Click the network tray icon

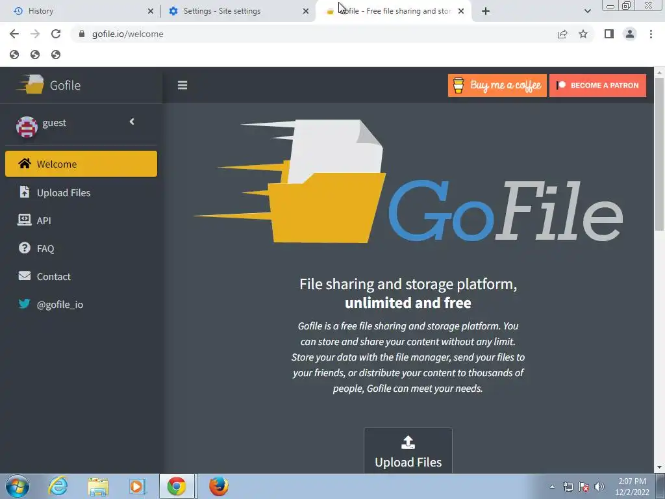[568, 487]
